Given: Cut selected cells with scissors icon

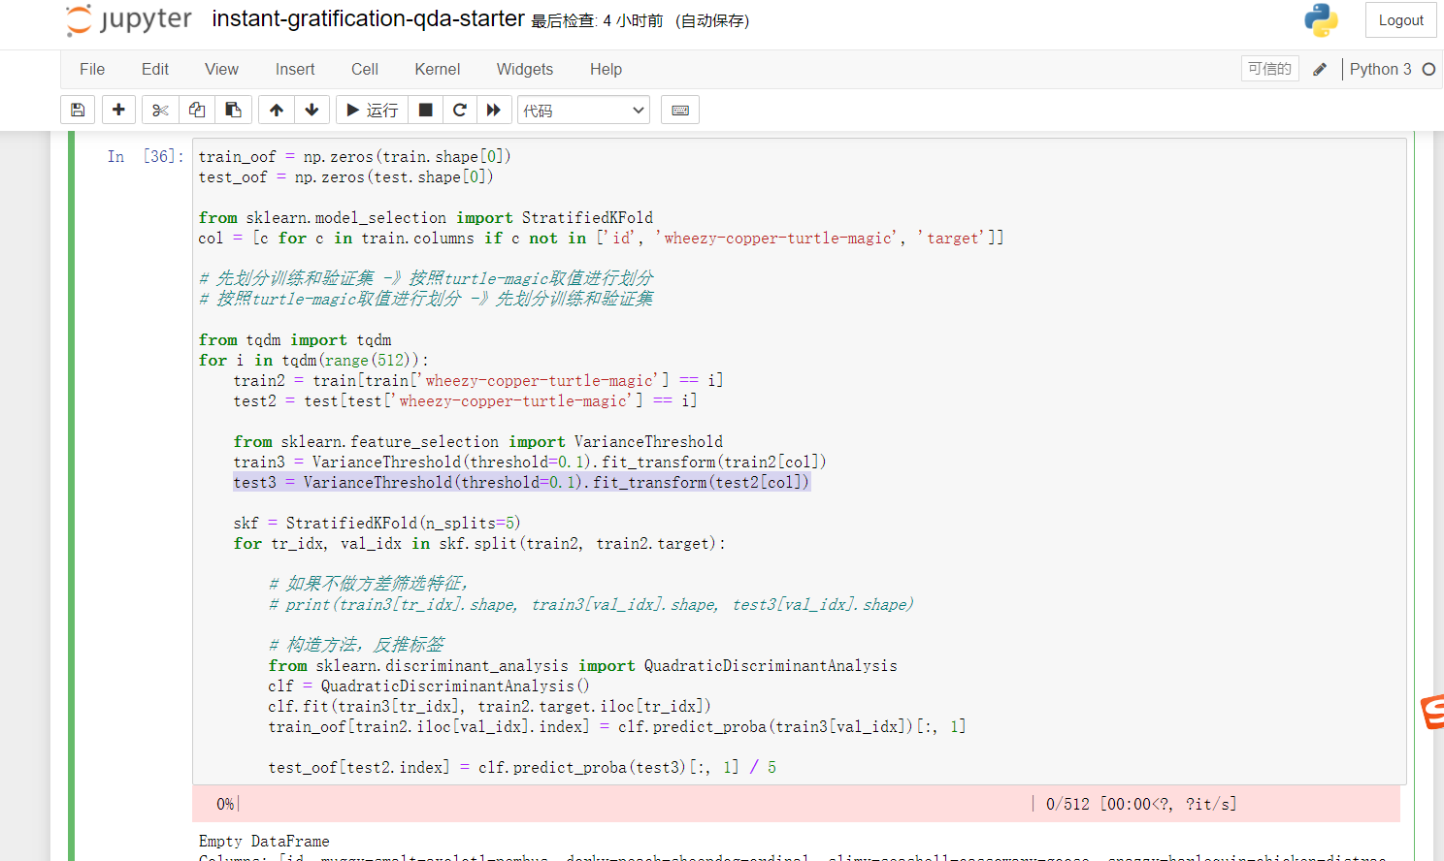Looking at the screenshot, I should click(x=160, y=110).
